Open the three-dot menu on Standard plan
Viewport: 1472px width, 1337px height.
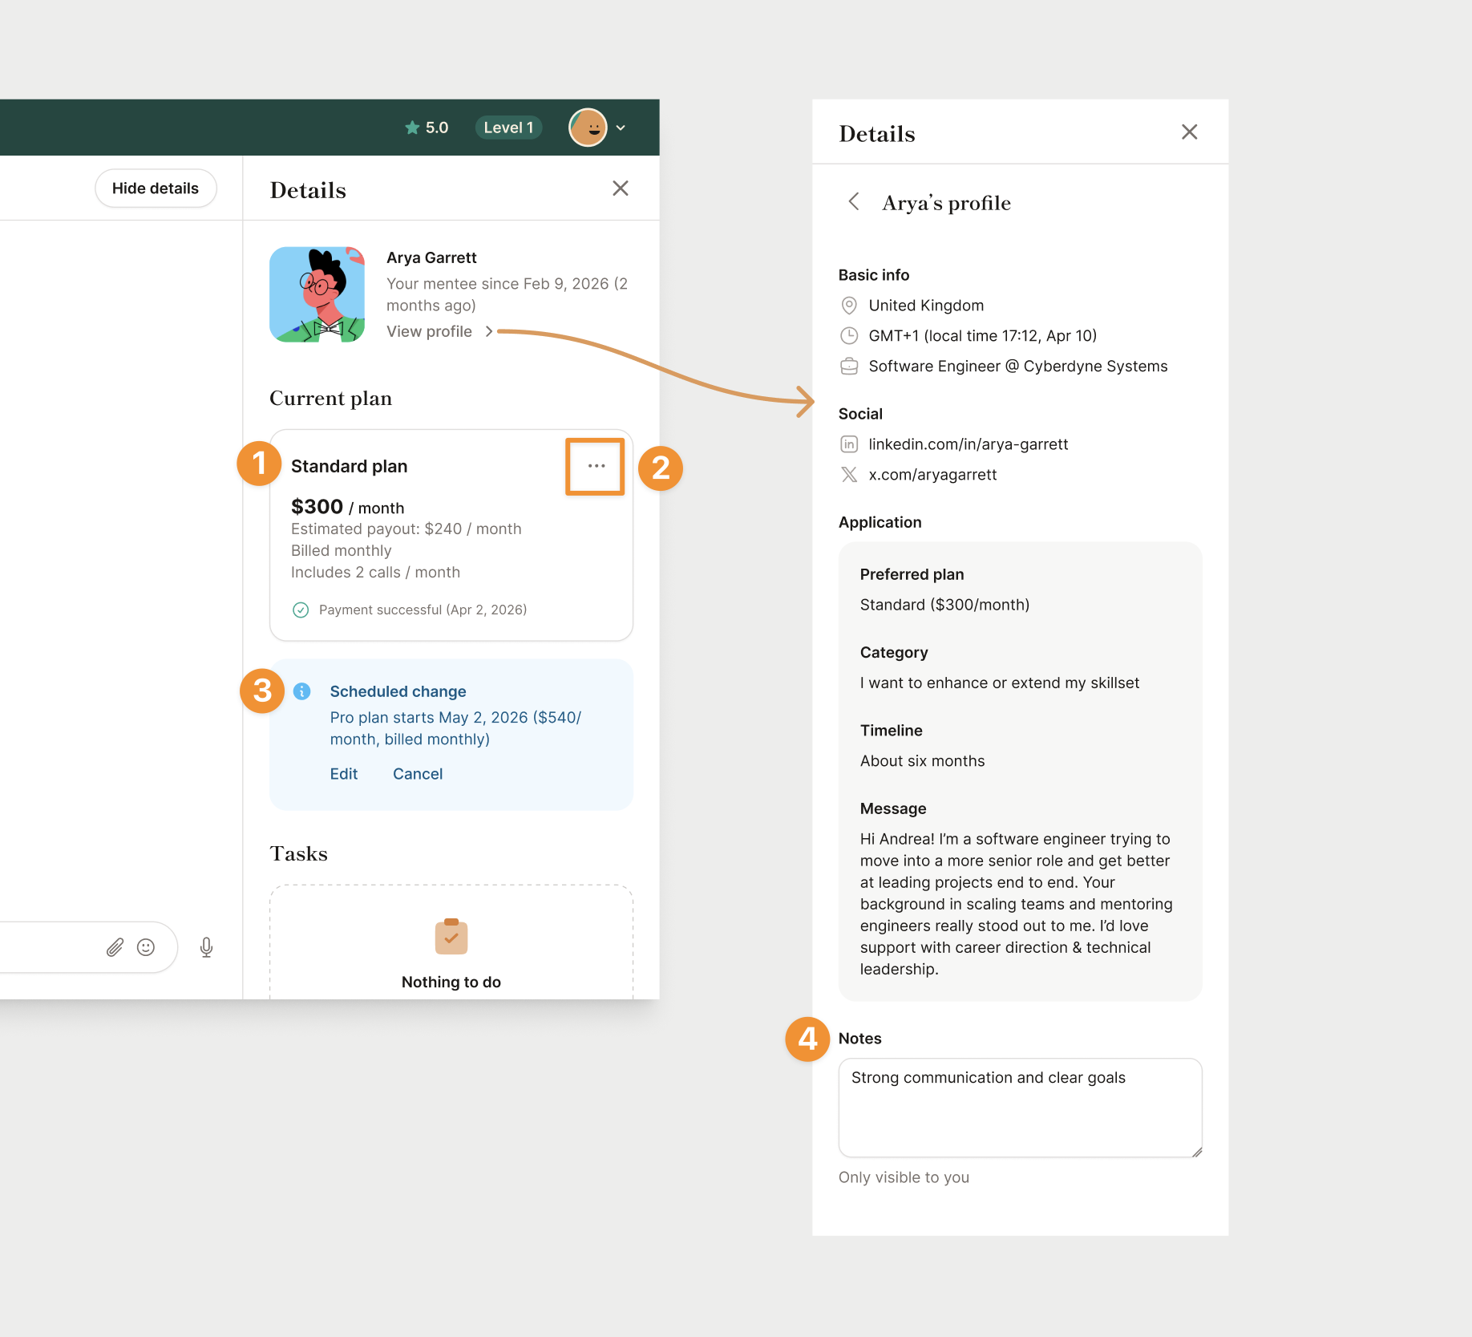coord(596,466)
